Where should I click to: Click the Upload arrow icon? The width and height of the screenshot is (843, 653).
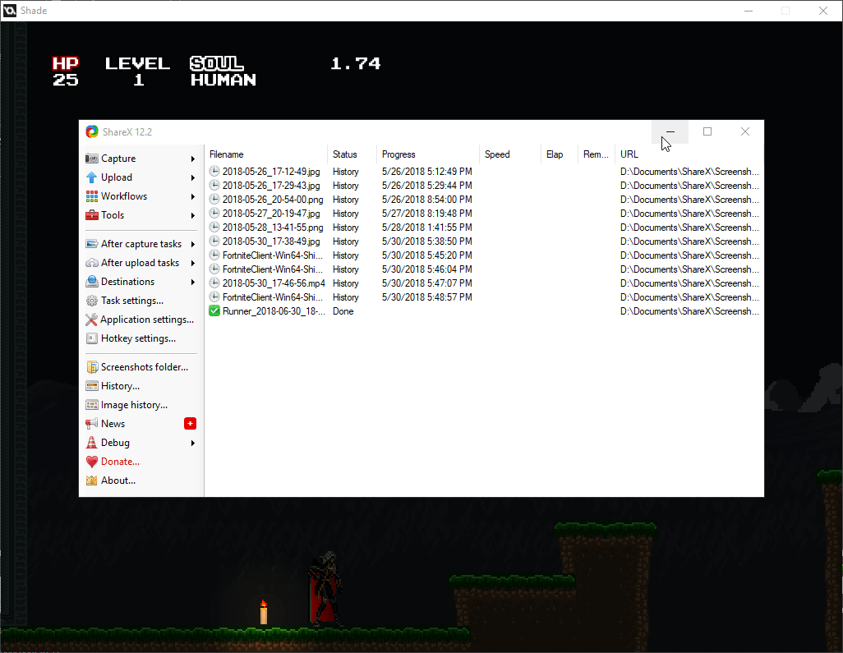pyautogui.click(x=92, y=177)
